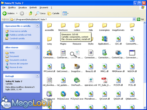Viewport: 147px width, 110px height.
Task: Open the accessible folder
Action: (x=49, y=27)
